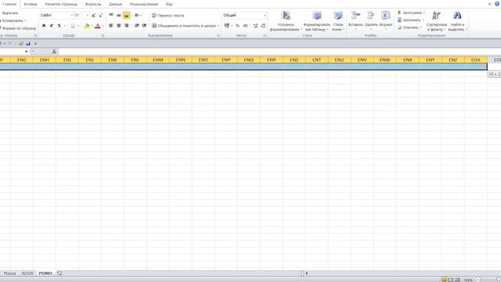Click Save icon in quick access toolbar
This screenshot has height=282, width=501.
(x=28, y=44)
